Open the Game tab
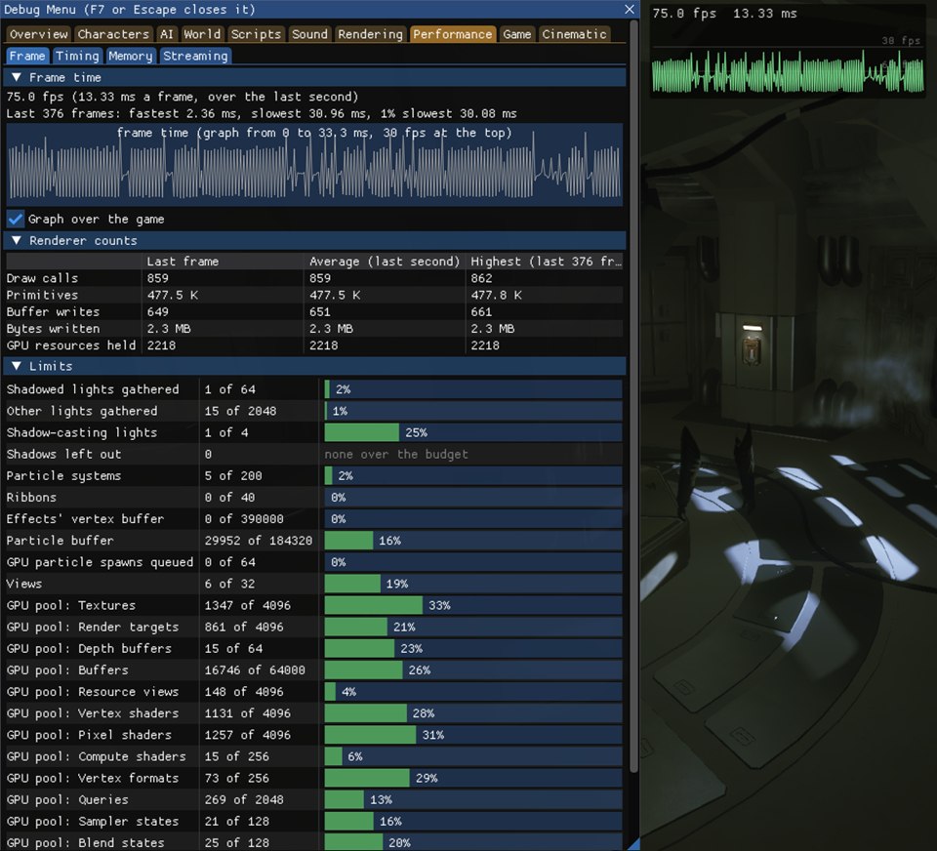The image size is (937, 851). click(517, 34)
